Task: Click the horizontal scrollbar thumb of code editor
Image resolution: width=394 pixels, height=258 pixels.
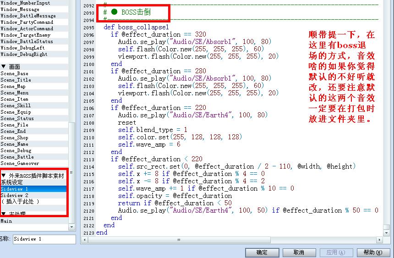Action: pyautogui.click(x=179, y=240)
